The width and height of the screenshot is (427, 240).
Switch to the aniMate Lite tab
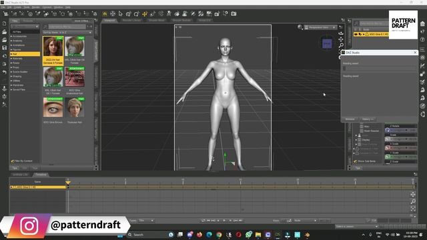pos(21,175)
